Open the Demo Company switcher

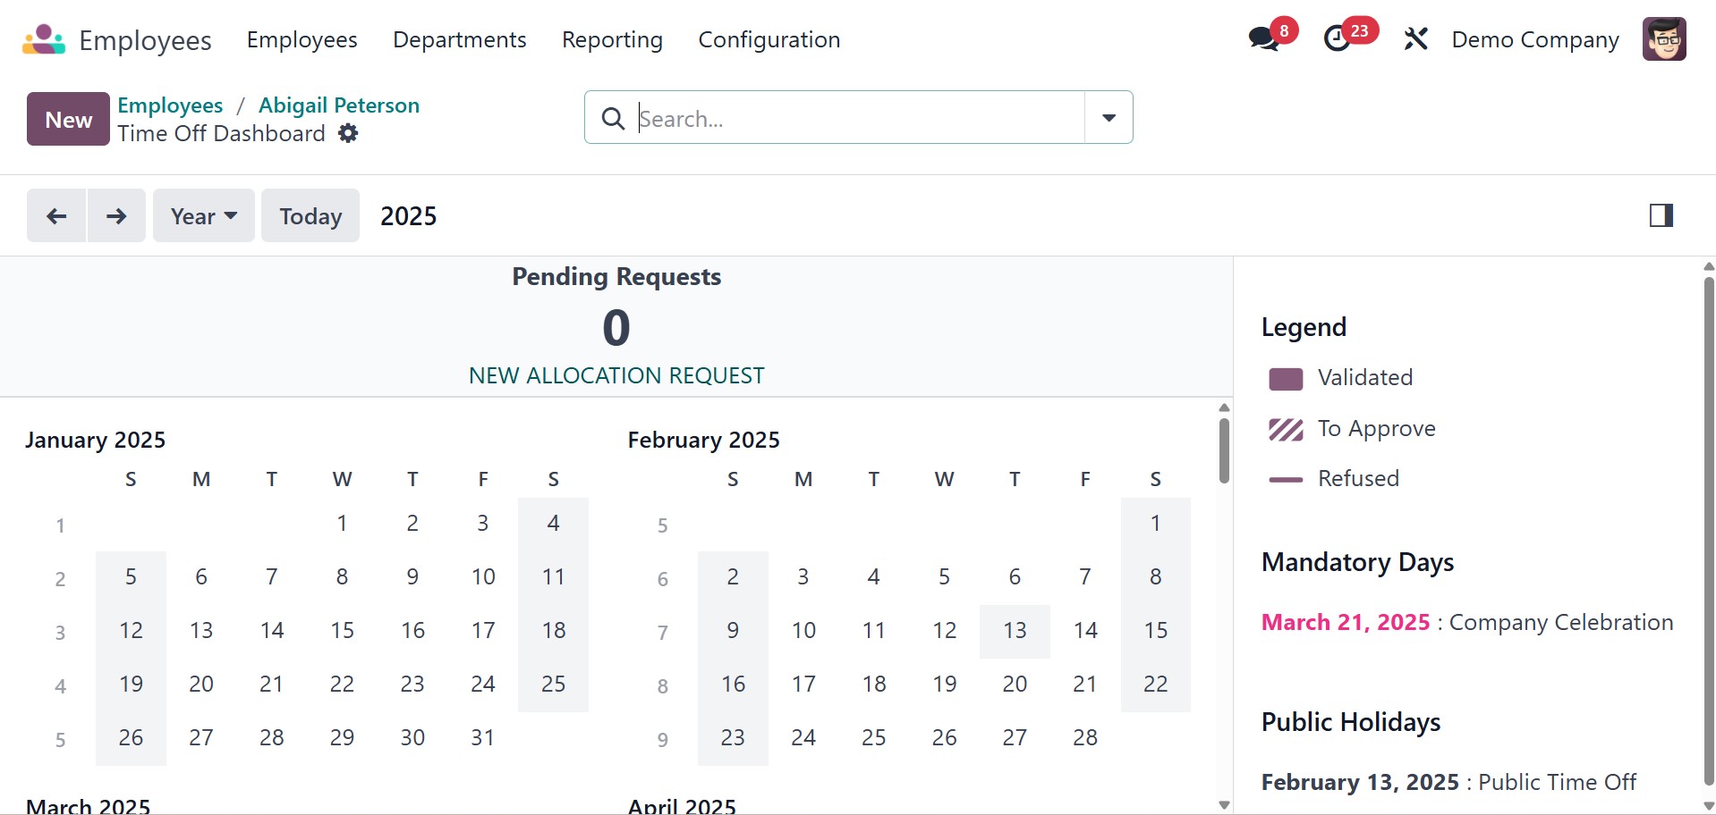[x=1535, y=39]
